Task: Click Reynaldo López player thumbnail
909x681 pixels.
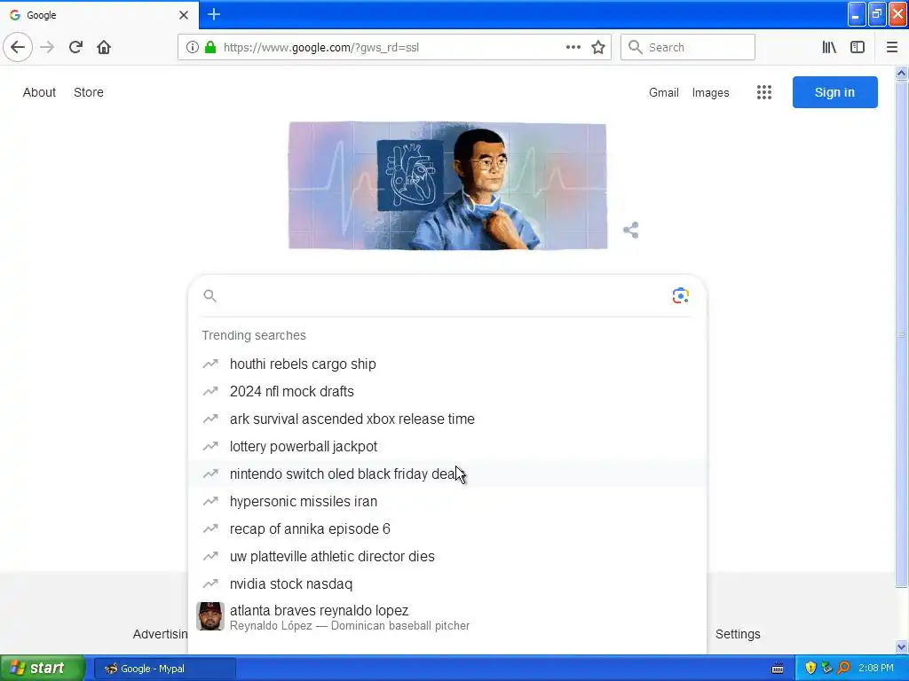Action: pyautogui.click(x=209, y=616)
